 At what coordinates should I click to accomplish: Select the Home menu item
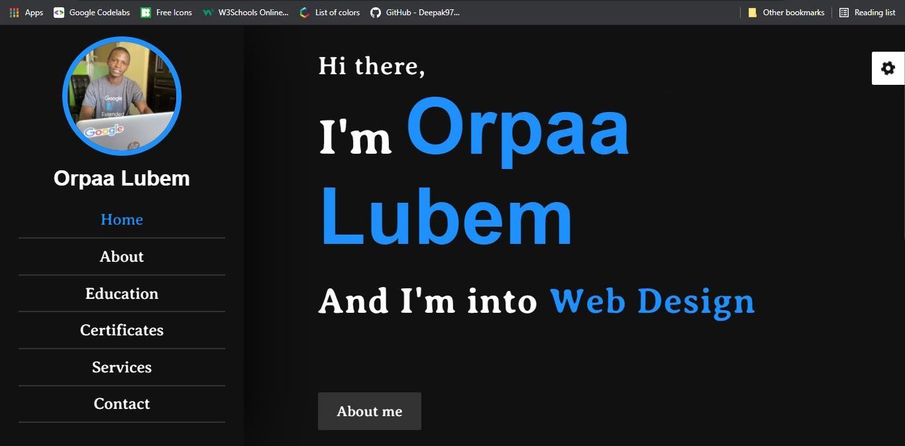(x=122, y=219)
